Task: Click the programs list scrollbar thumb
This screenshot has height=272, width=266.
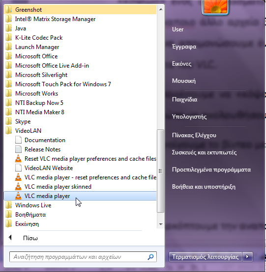Action: tap(160, 171)
